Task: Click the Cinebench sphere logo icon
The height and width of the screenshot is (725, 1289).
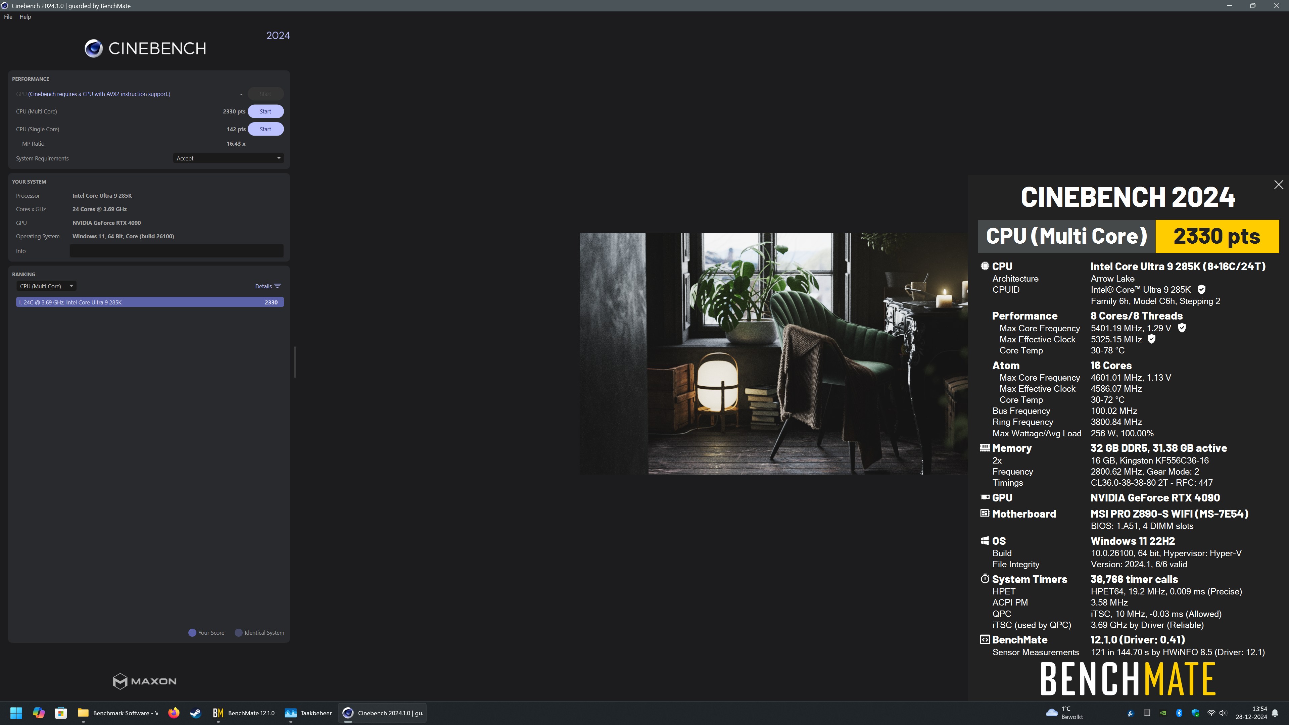Action: coord(94,49)
